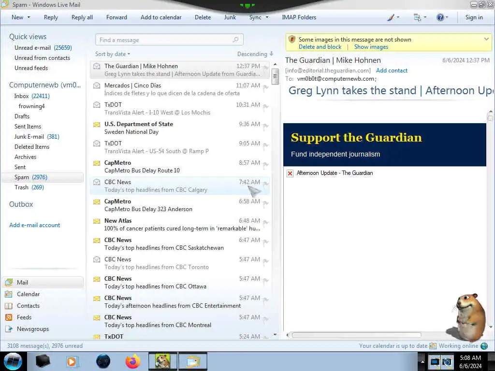Screen dimensions: 495x371
Task: Open the media player taskbar icon
Action: pos(72,361)
